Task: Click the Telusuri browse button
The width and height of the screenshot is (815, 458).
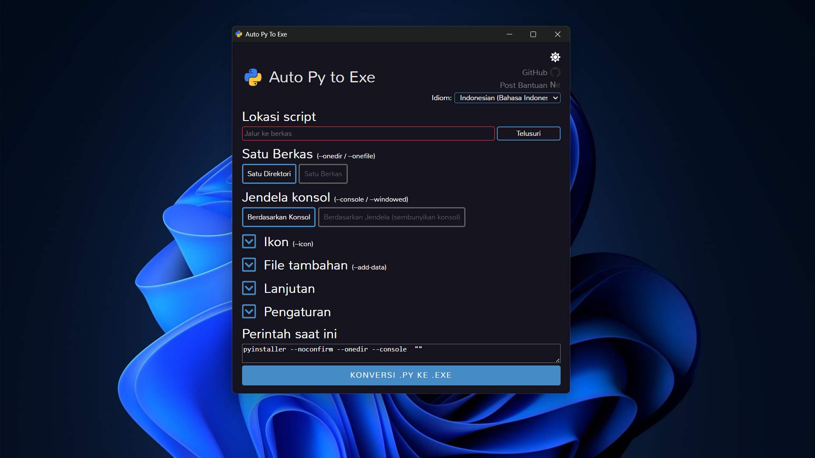Action: 529,133
